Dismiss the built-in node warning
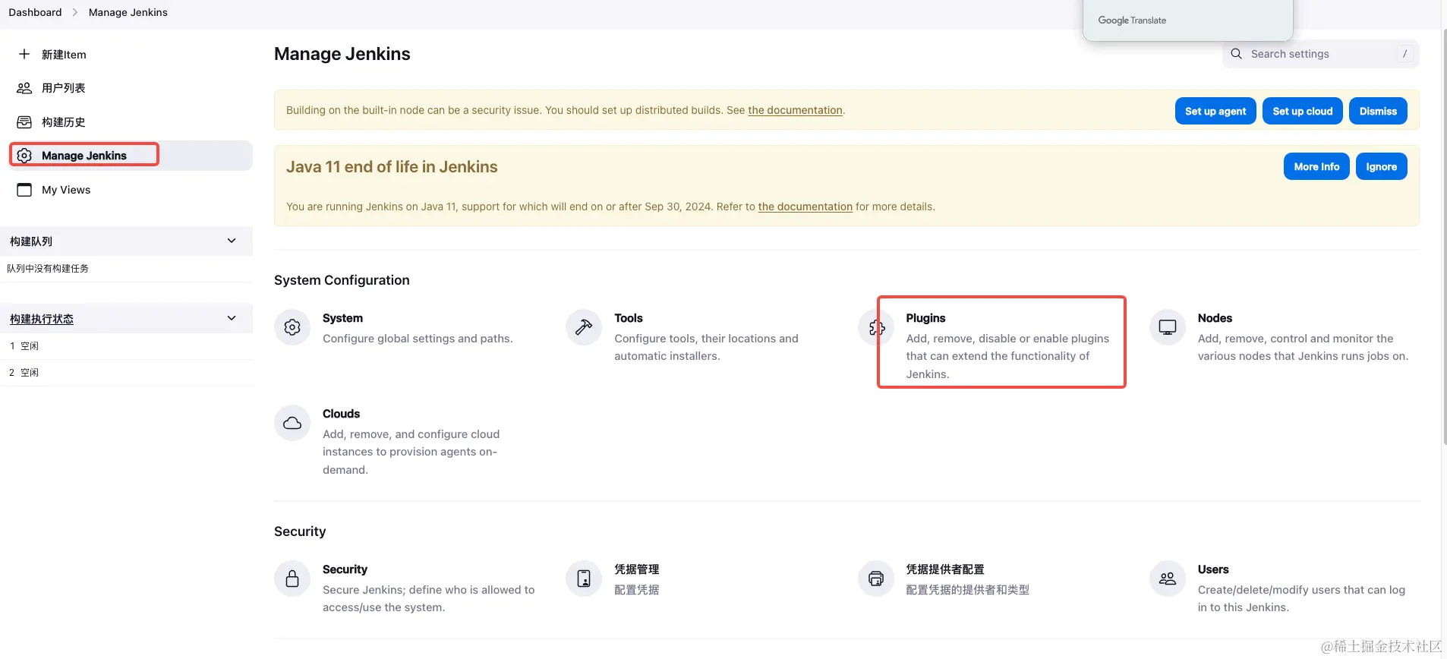 pyautogui.click(x=1377, y=111)
